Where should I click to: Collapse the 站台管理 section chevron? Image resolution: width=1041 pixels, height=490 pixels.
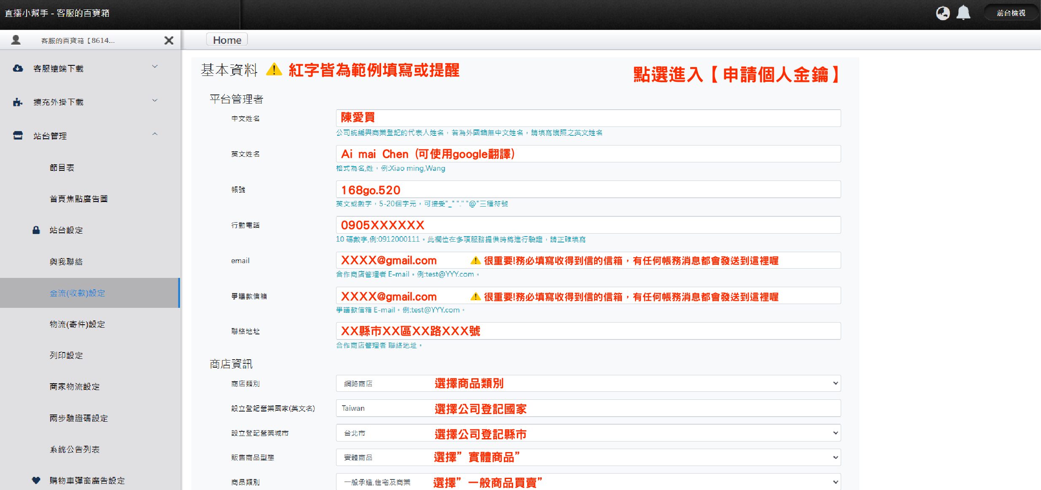155,134
